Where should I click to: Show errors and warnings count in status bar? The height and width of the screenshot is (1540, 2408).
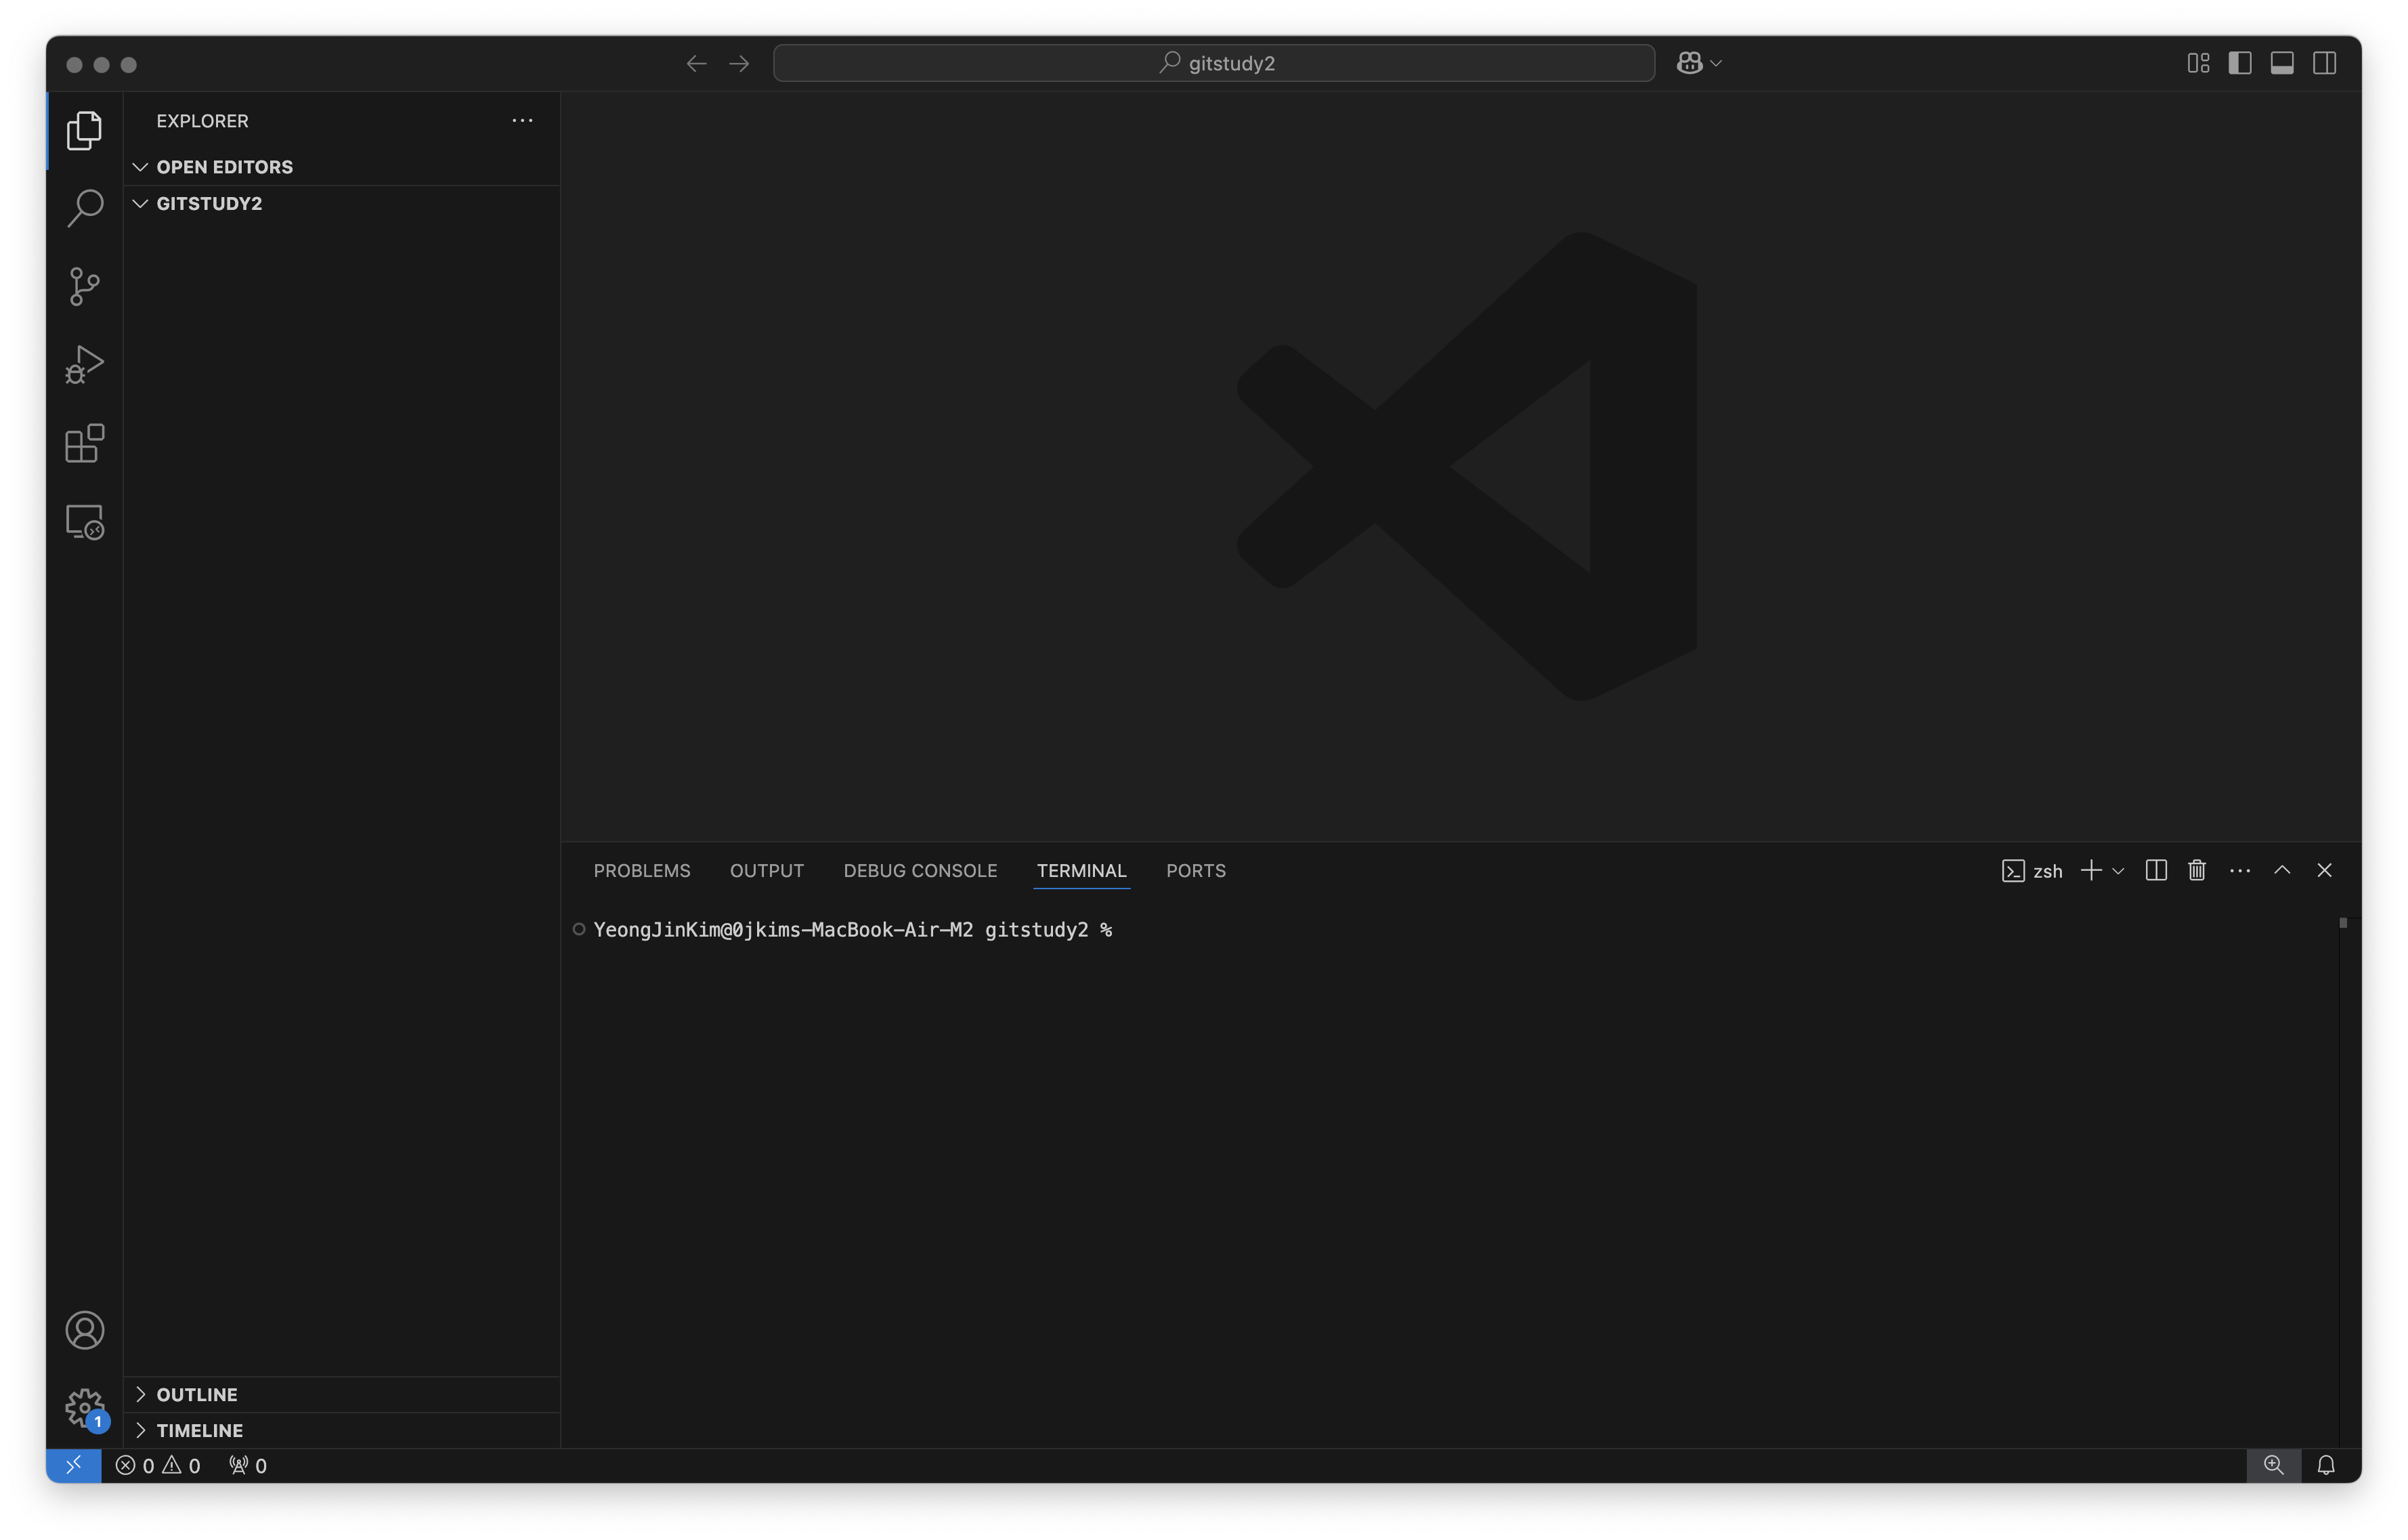(x=158, y=1465)
